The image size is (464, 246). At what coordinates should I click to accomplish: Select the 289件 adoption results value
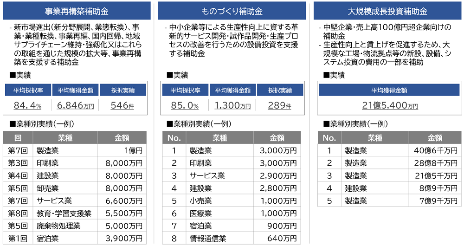coord(279,105)
